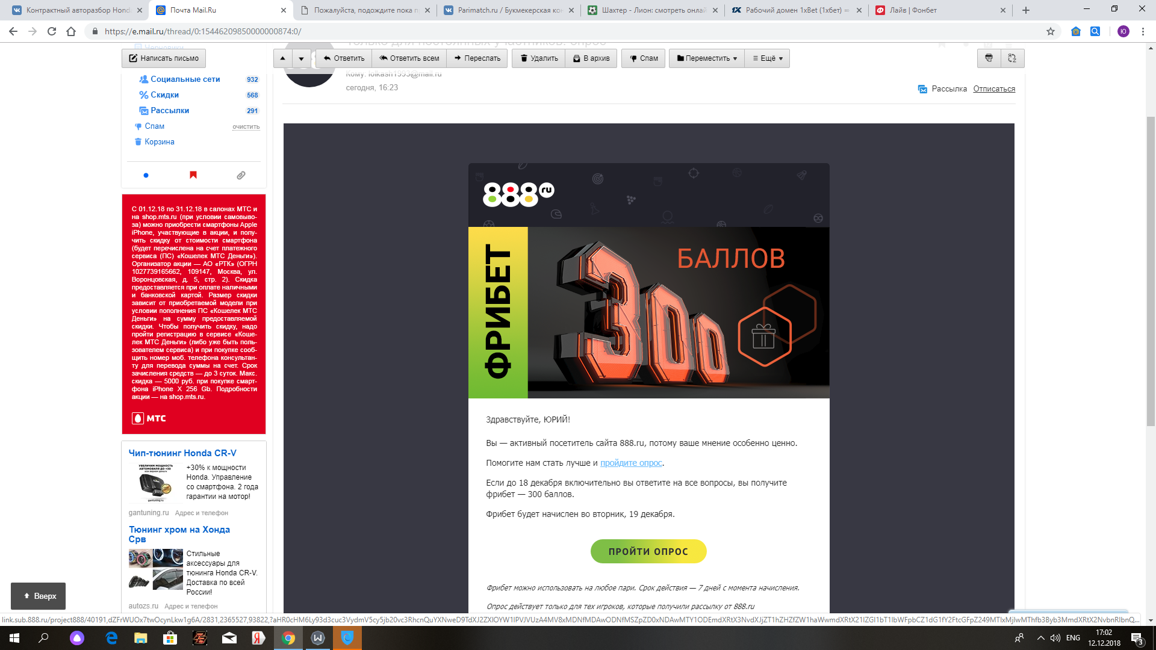
Task: Expand next message navigation arrow
Action: pyautogui.click(x=300, y=58)
